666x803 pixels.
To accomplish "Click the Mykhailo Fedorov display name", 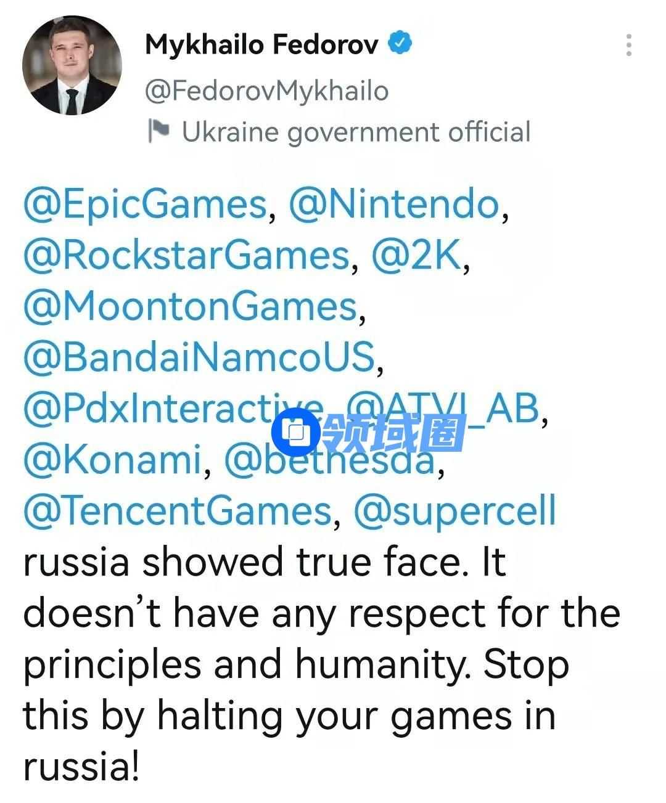I will 261,44.
